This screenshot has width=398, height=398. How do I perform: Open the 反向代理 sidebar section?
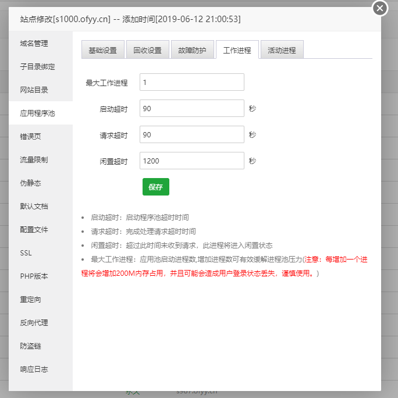point(41,323)
